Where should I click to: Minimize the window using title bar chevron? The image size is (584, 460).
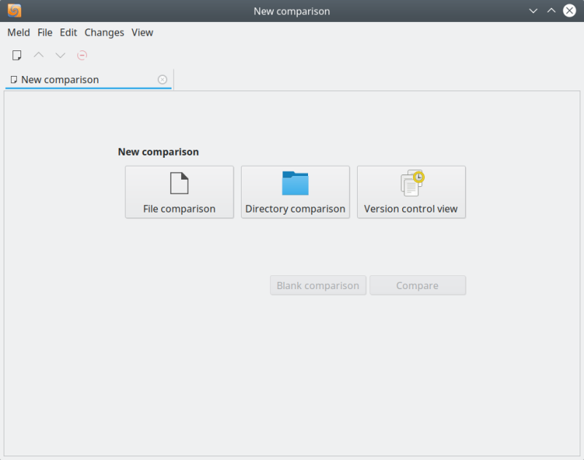click(534, 11)
